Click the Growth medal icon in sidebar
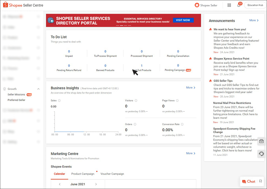 (x=5, y=89)
